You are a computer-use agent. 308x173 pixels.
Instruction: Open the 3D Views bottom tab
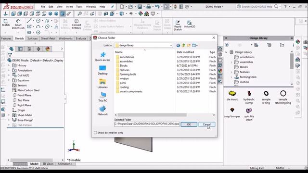click(48, 164)
